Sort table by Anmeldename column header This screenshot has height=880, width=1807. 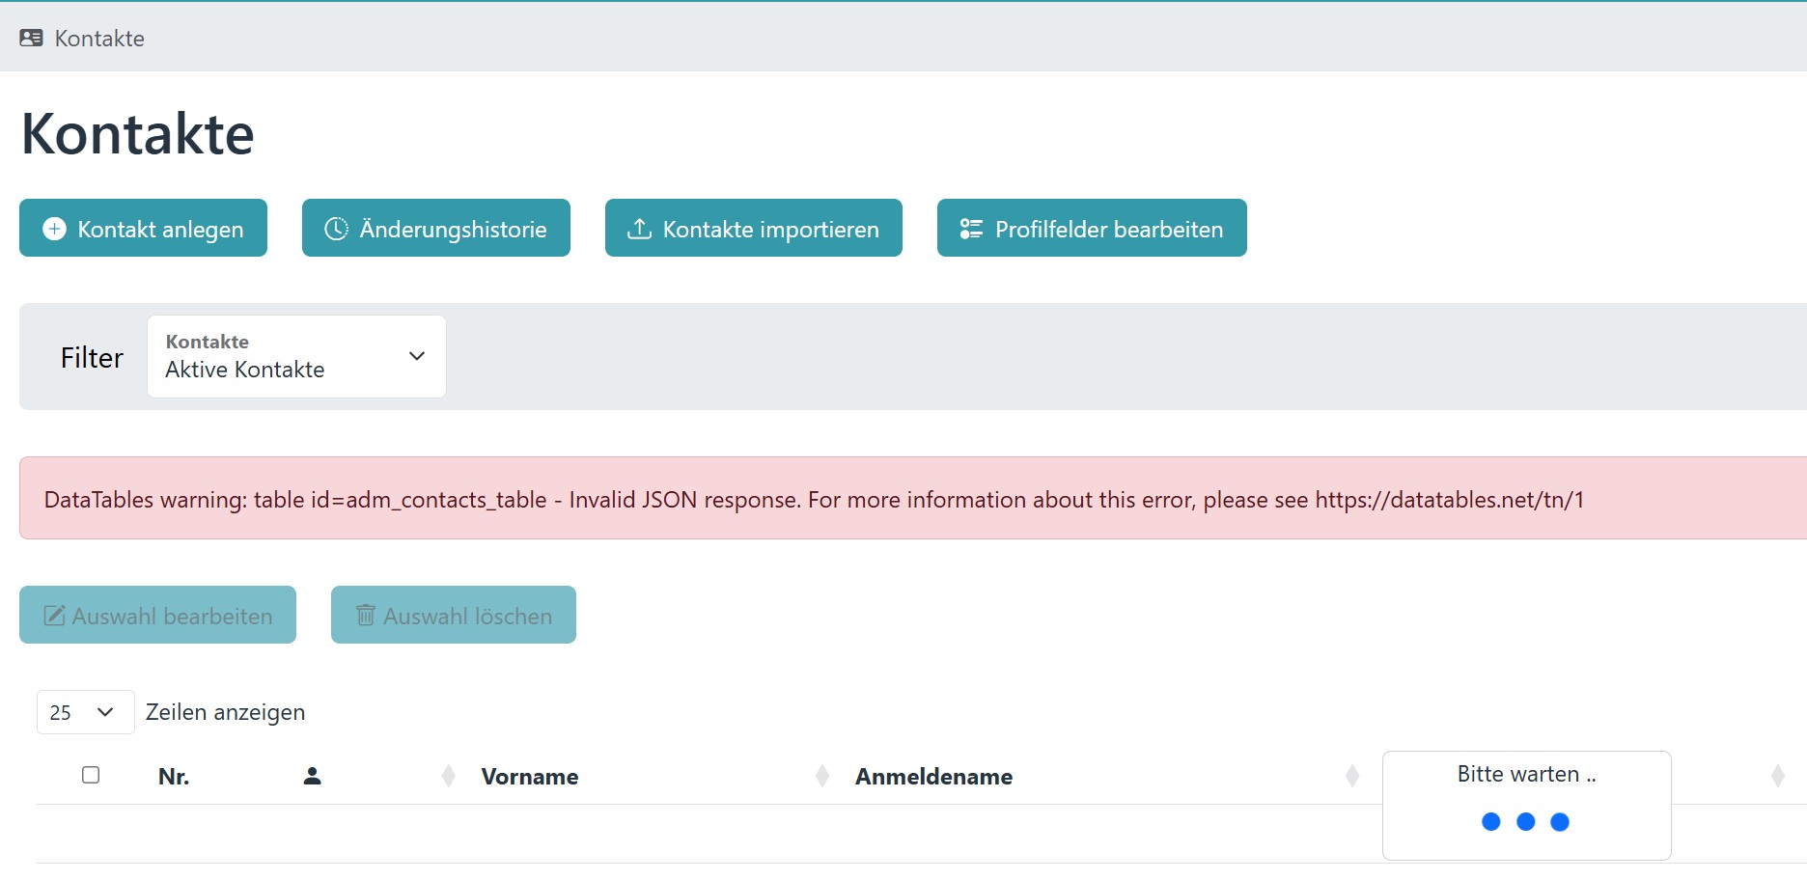933,777
